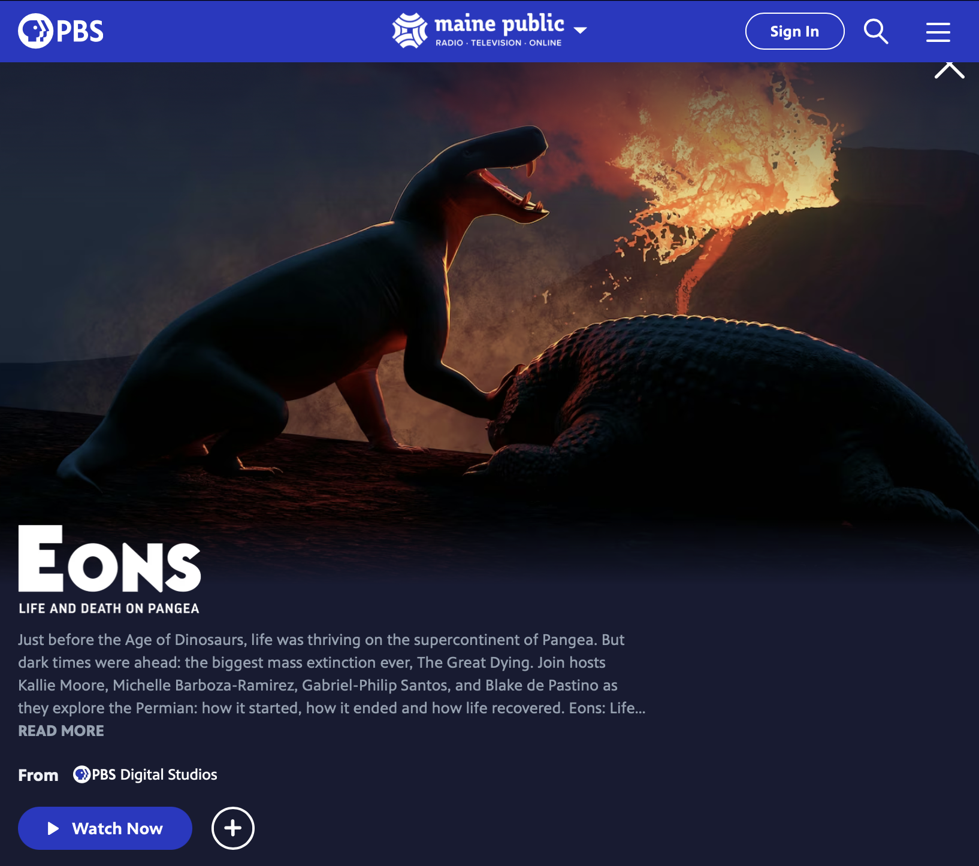This screenshot has height=866, width=979.
Task: Open the PBS home logo
Action: [61, 31]
